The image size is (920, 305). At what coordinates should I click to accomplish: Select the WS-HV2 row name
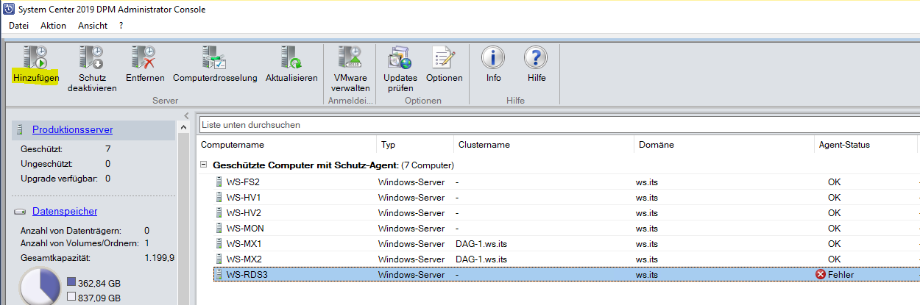click(244, 212)
